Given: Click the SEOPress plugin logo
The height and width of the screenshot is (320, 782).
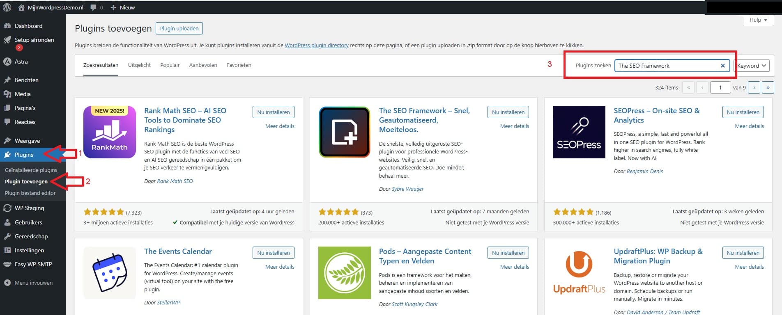Looking at the screenshot, I should pyautogui.click(x=579, y=132).
